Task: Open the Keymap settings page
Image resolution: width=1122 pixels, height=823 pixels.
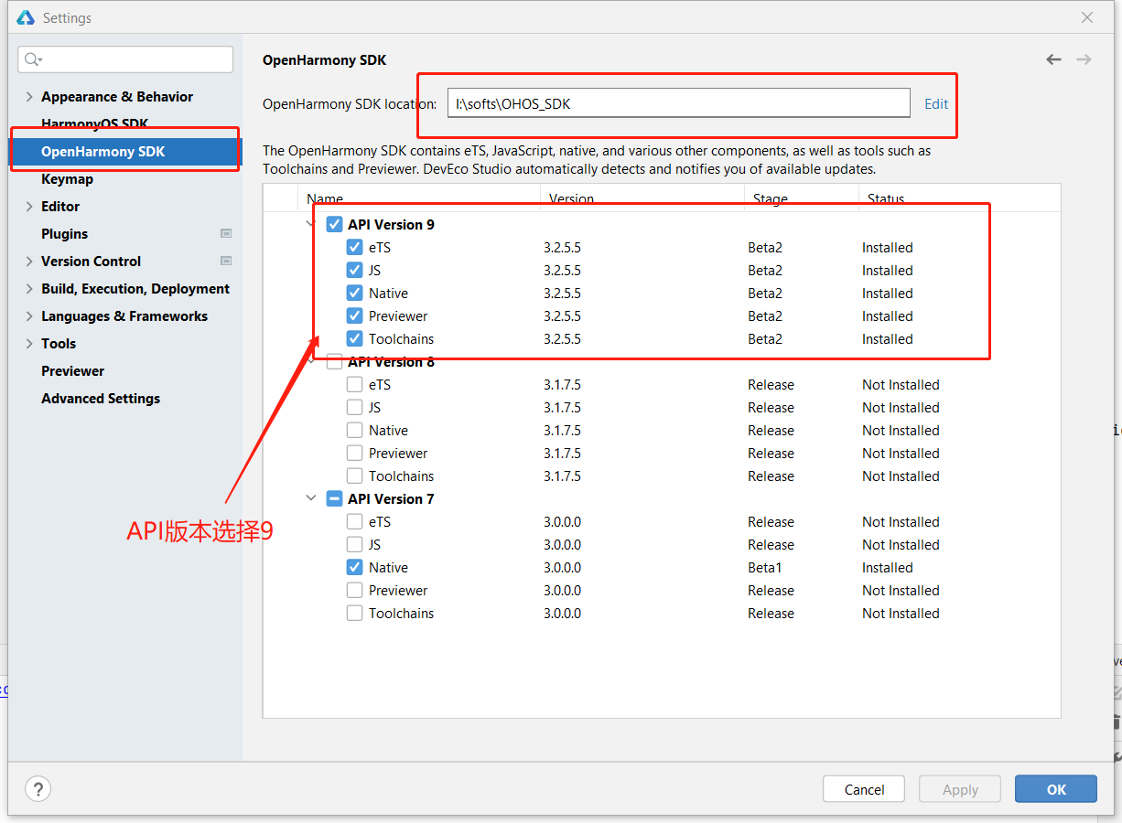Action: click(x=67, y=179)
